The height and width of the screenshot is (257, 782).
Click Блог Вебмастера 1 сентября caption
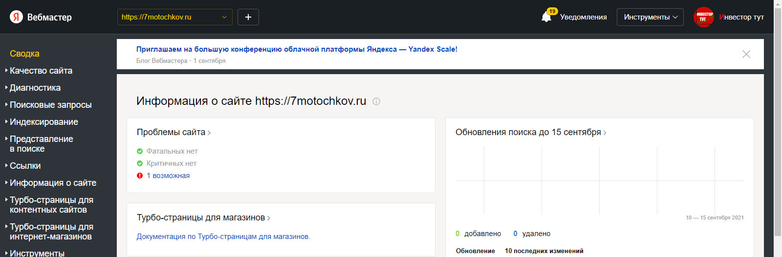[x=181, y=61]
